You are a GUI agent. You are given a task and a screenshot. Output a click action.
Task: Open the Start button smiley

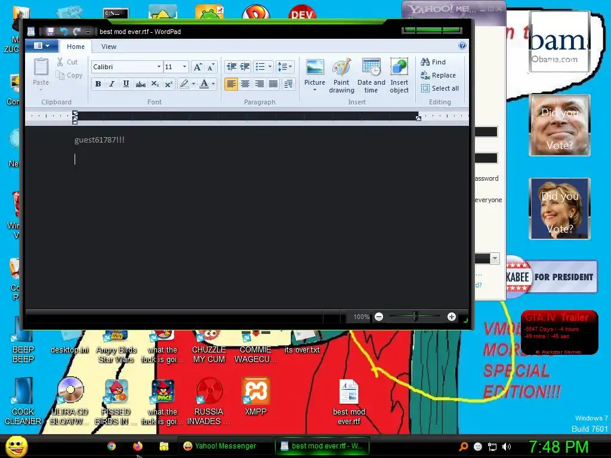(x=17, y=446)
